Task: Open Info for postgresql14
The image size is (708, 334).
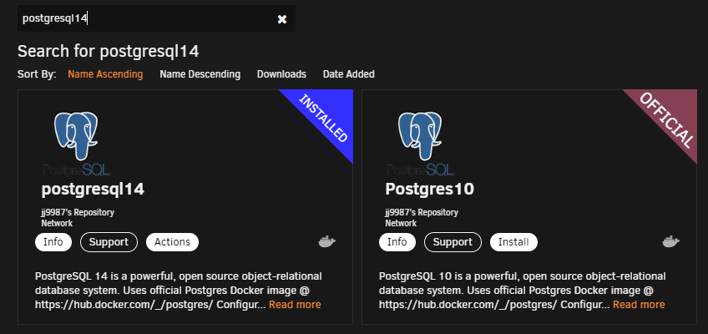Action: 53,242
